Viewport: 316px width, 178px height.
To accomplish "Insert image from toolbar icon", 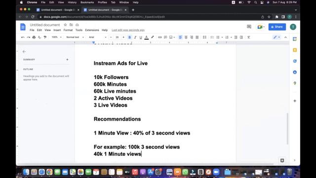I will 171,37.
